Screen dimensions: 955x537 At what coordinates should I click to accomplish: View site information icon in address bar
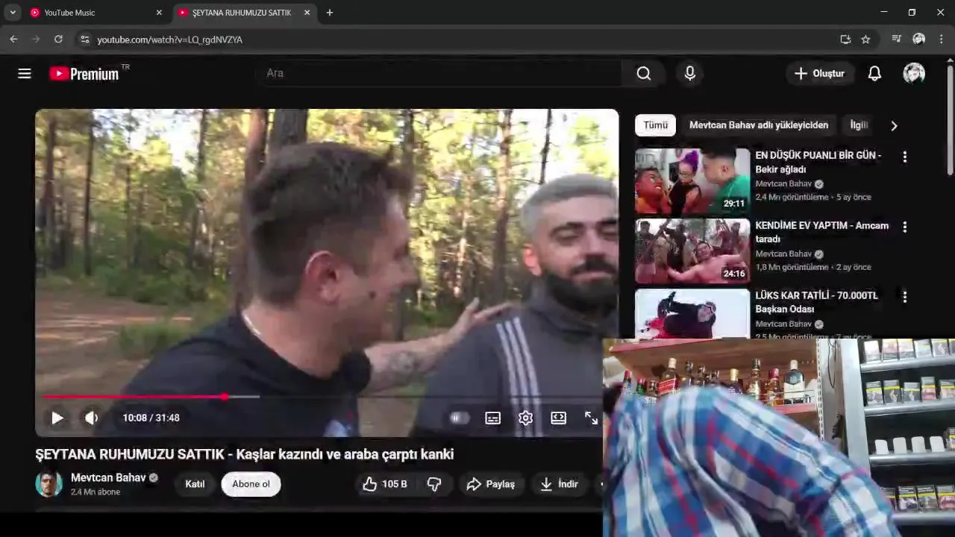coord(85,40)
